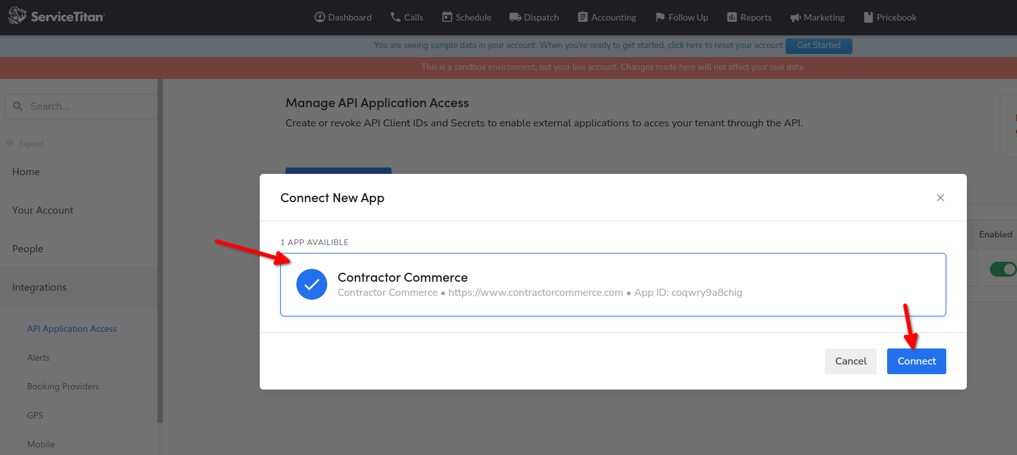The image size is (1017, 455).
Task: Open the Pricebook menu
Action: pyautogui.click(x=890, y=17)
